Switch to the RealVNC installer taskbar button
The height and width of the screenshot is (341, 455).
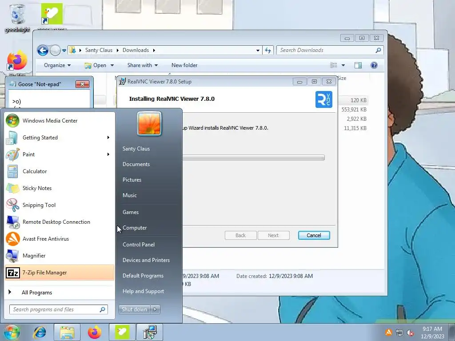coord(150,332)
